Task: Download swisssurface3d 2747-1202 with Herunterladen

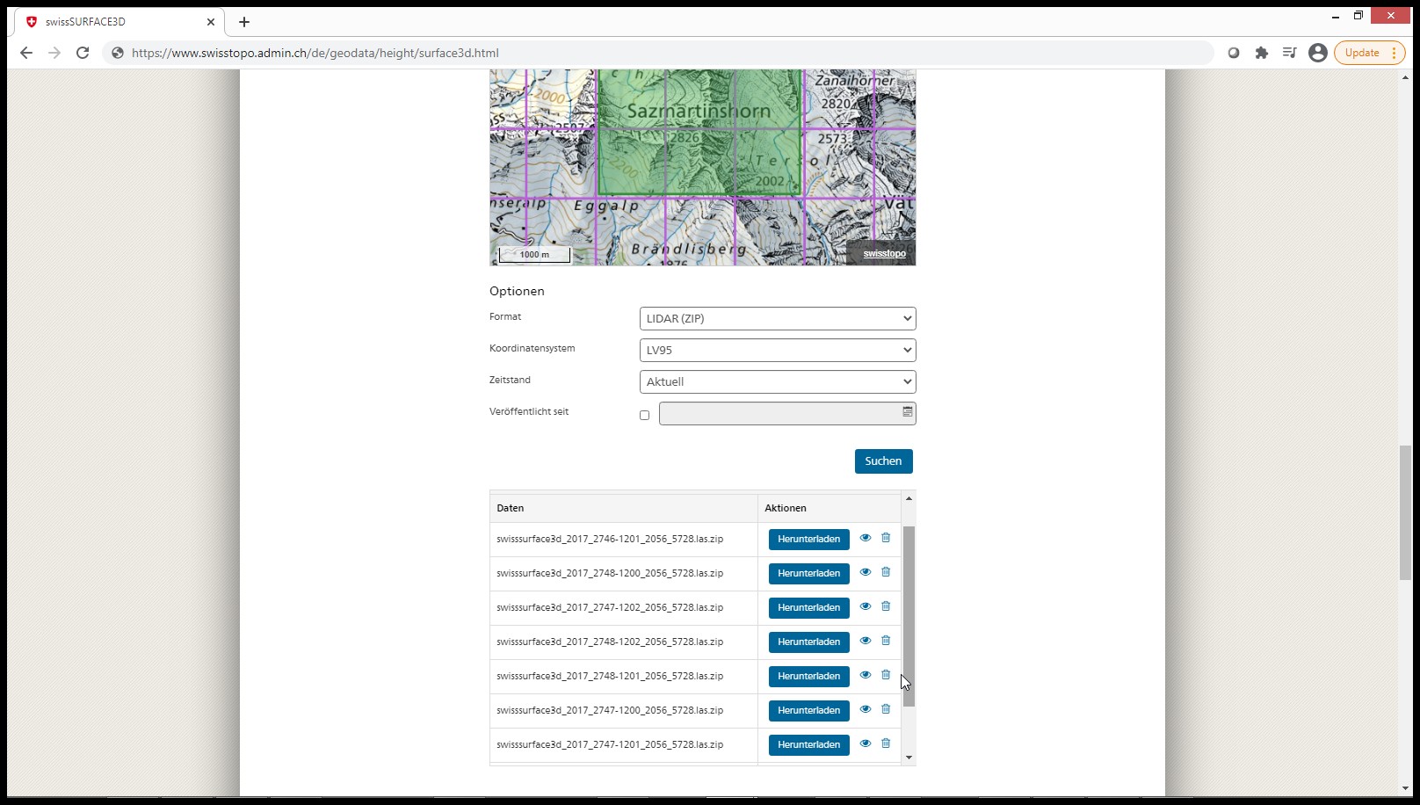Action: tap(808, 608)
